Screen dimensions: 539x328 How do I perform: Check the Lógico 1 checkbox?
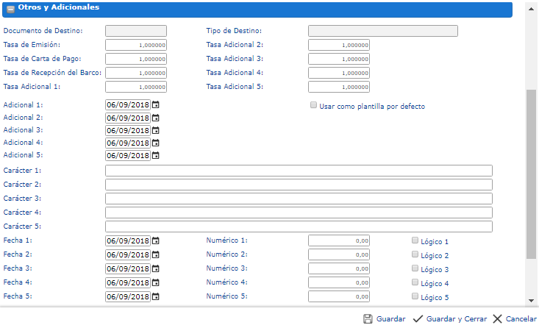point(415,240)
